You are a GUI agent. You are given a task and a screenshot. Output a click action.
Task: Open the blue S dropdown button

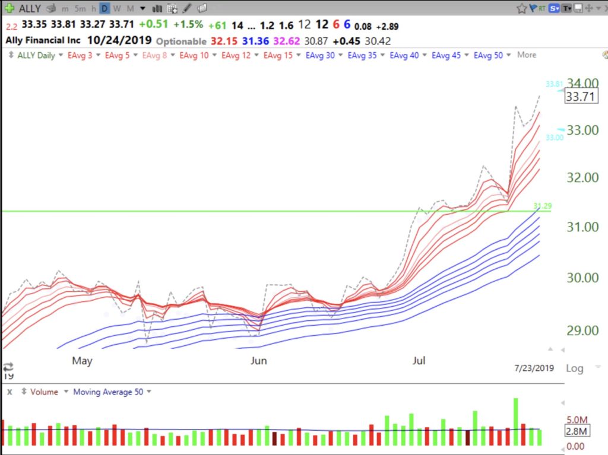point(554,8)
